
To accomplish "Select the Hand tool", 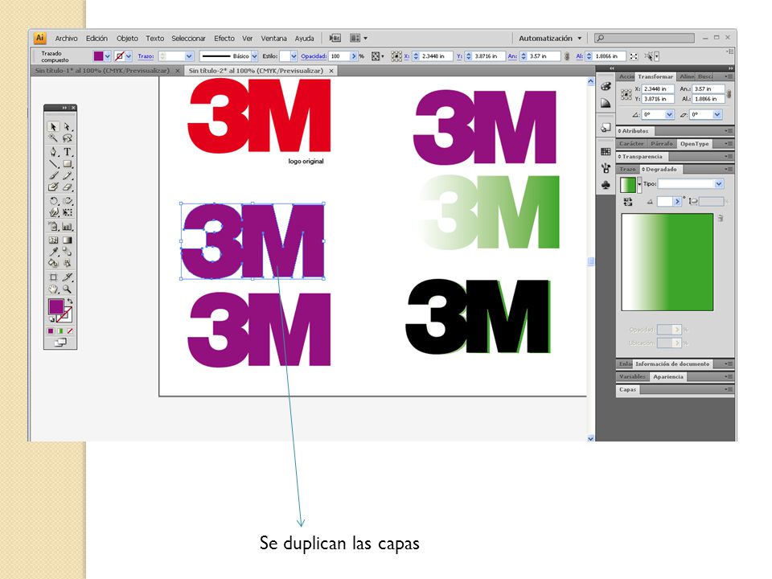I will pos(54,289).
